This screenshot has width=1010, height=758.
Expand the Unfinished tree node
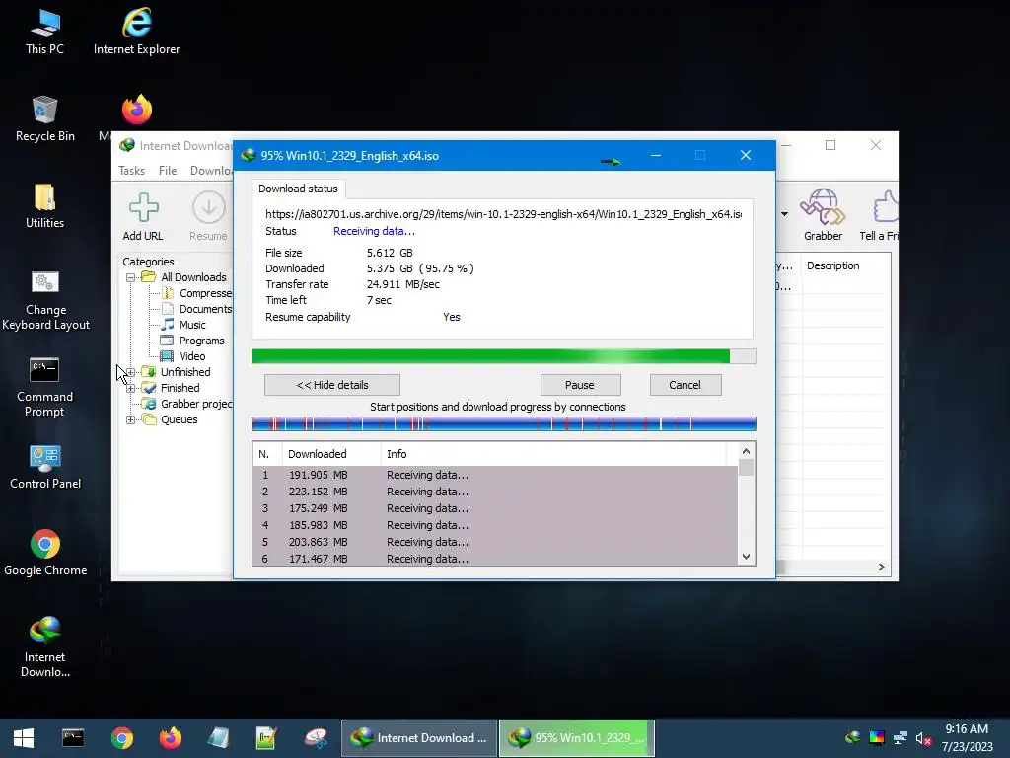click(131, 372)
